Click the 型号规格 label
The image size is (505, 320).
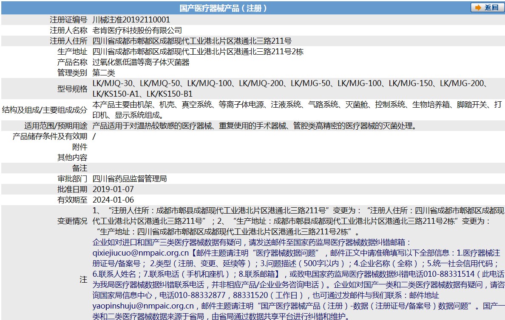click(x=72, y=89)
